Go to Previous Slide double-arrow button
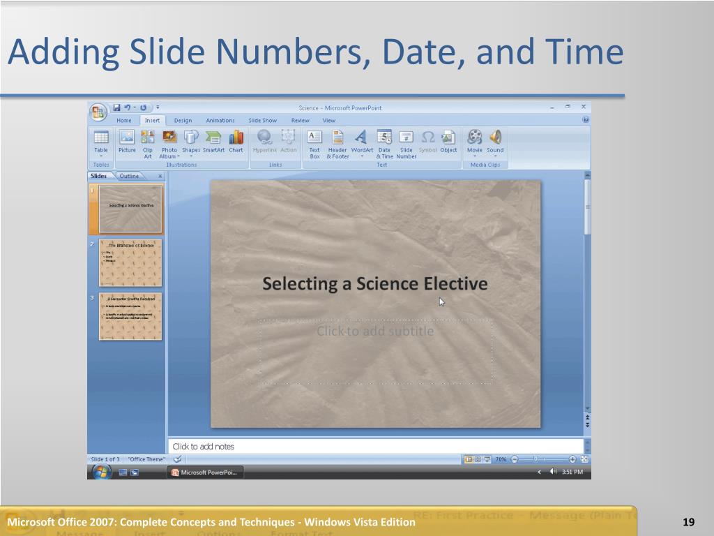The height and width of the screenshot is (536, 714). tap(587, 417)
